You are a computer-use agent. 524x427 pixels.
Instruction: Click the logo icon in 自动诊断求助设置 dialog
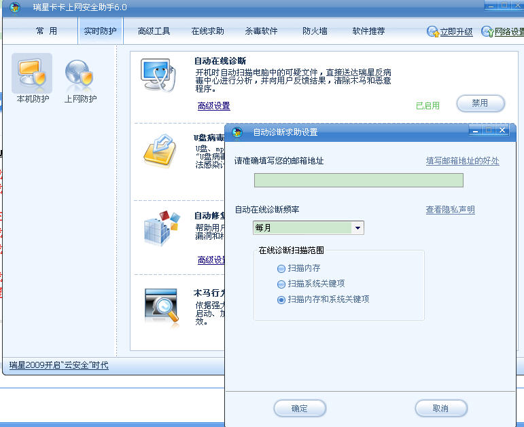tap(237, 132)
